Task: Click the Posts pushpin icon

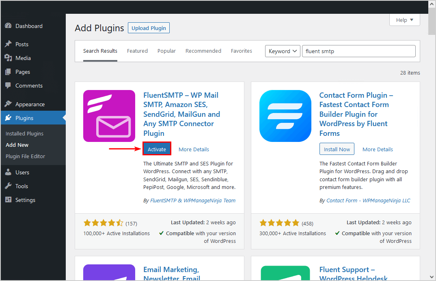Action: [9, 44]
